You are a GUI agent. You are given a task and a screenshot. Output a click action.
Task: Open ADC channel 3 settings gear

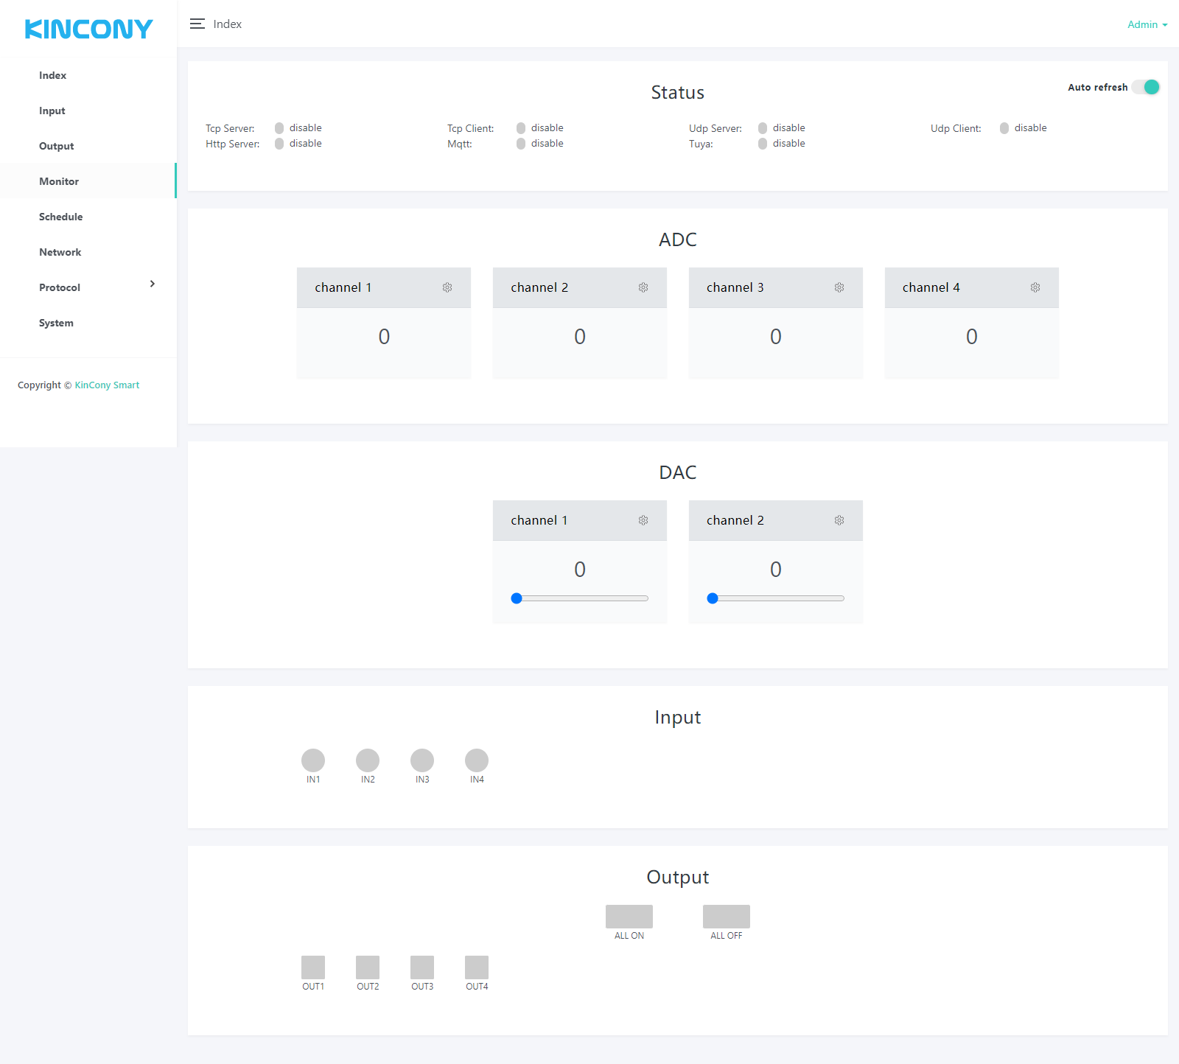839,287
